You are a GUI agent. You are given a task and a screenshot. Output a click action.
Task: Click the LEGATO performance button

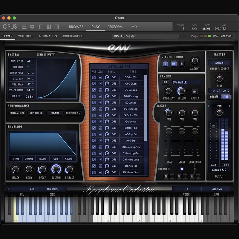[55, 113]
